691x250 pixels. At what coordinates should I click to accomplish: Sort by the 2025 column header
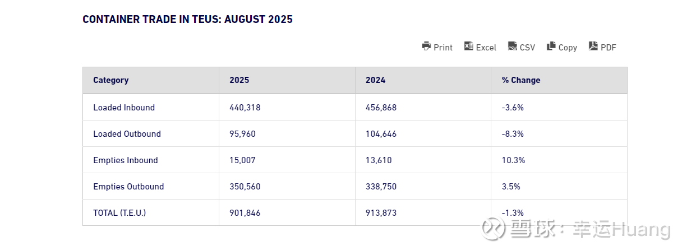(239, 80)
